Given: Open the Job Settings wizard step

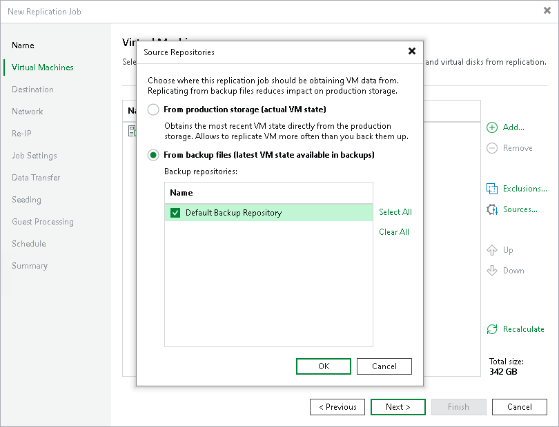Looking at the screenshot, I should 35,156.
